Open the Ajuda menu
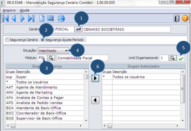Screen dimensions: 191x131 point(24,10)
